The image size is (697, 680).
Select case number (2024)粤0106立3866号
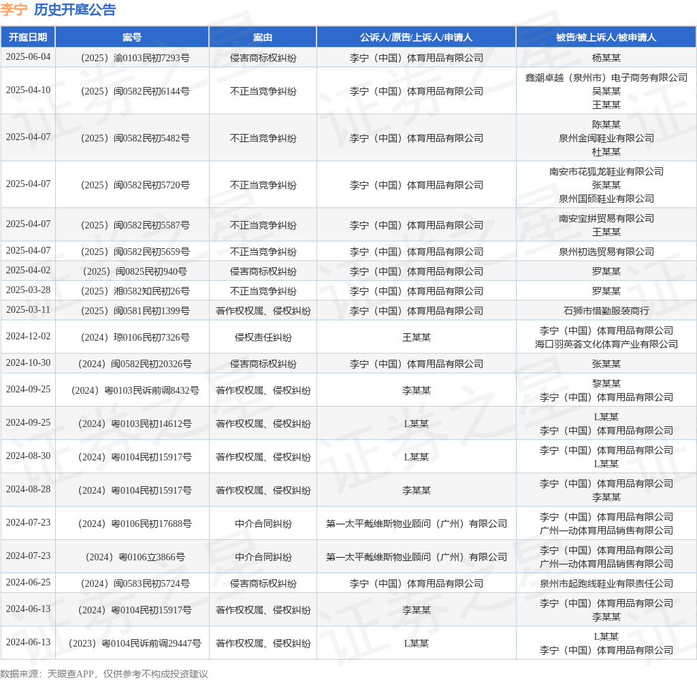pos(135,557)
